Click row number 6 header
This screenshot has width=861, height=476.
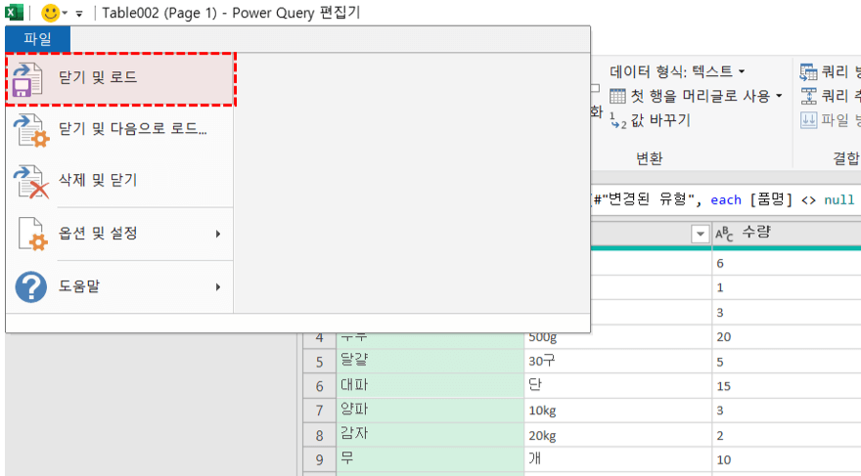pos(319,385)
